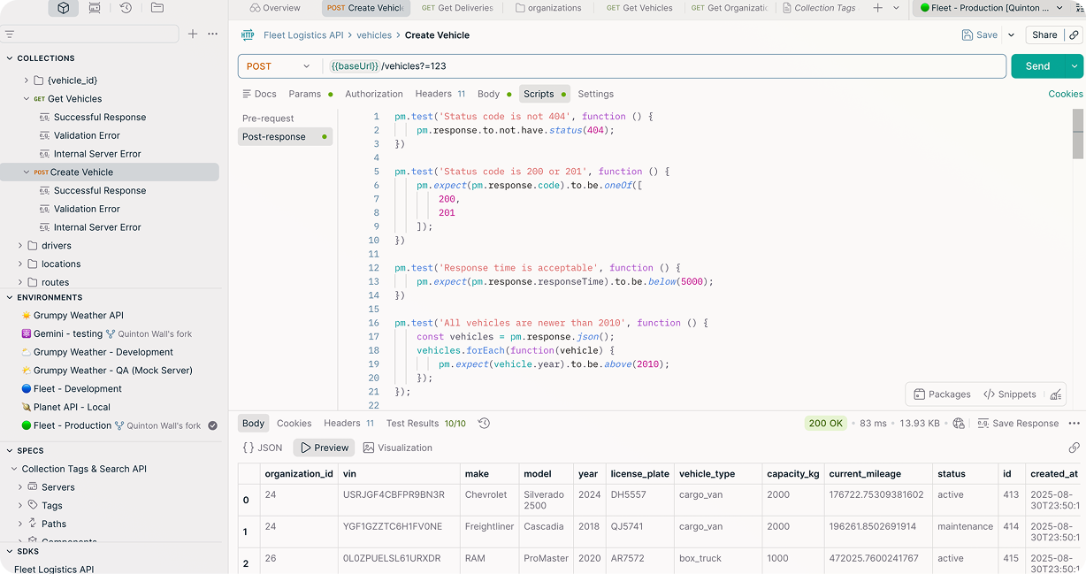Open the Snippets panel
This screenshot has width=1086, height=574.
1008,394
